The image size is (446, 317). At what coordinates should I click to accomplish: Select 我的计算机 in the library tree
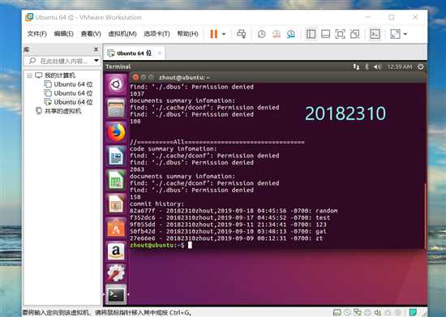(x=60, y=75)
